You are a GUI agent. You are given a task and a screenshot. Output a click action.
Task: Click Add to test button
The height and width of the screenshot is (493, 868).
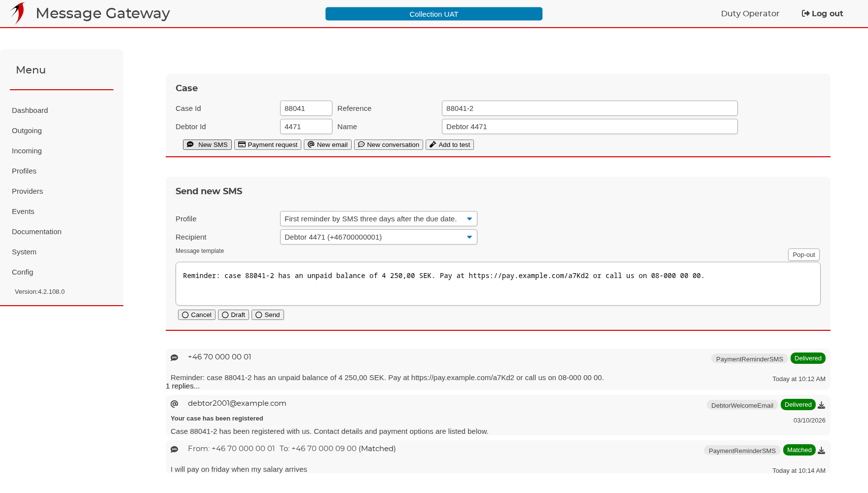[x=450, y=144]
